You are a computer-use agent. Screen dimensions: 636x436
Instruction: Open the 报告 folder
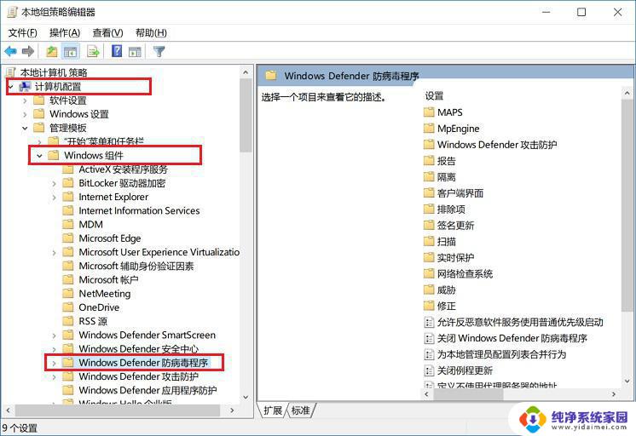coord(446,161)
